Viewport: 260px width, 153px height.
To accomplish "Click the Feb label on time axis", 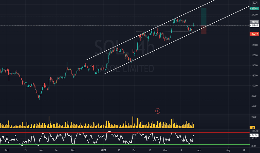I will click(x=134, y=150).
